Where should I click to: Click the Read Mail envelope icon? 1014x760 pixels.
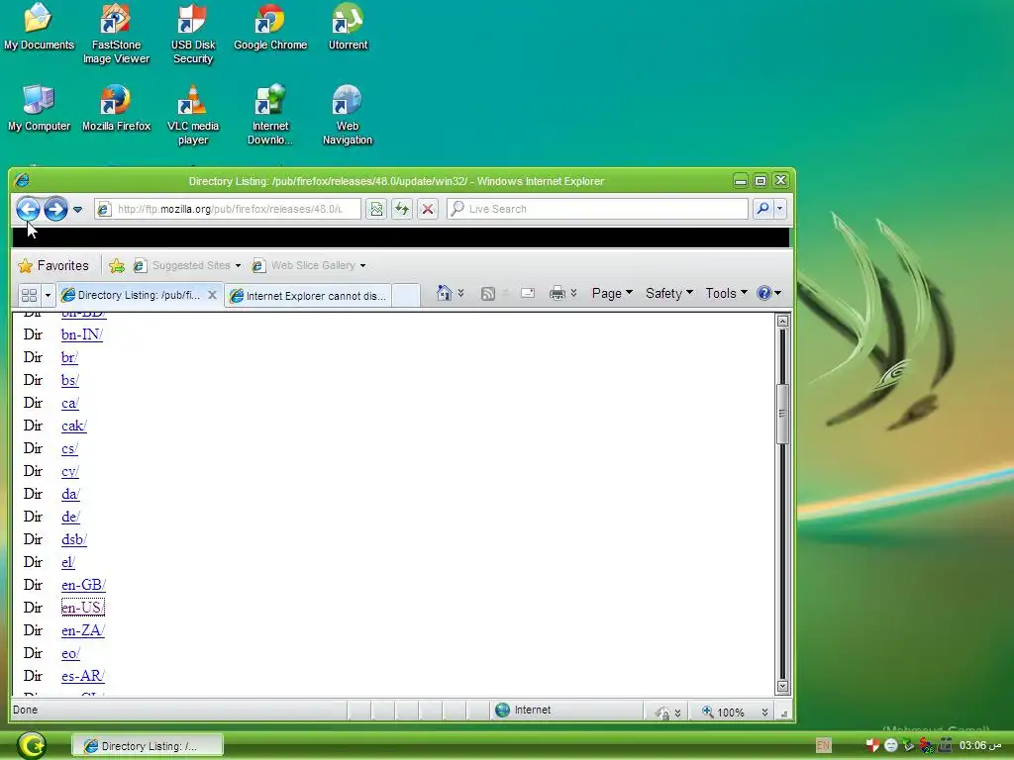click(x=528, y=293)
